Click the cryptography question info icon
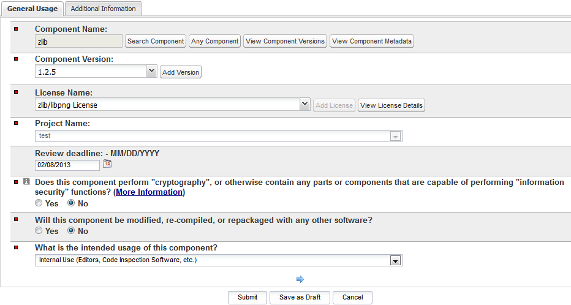 26,182
